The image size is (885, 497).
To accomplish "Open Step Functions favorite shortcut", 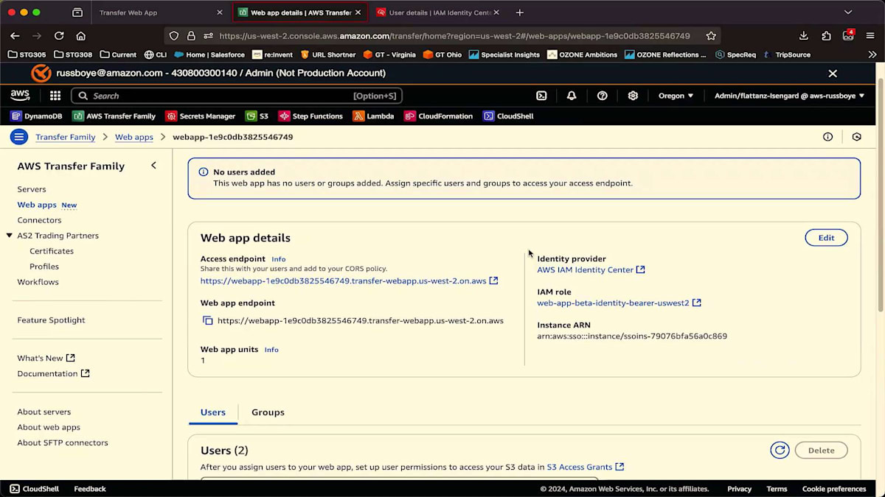I will (310, 116).
